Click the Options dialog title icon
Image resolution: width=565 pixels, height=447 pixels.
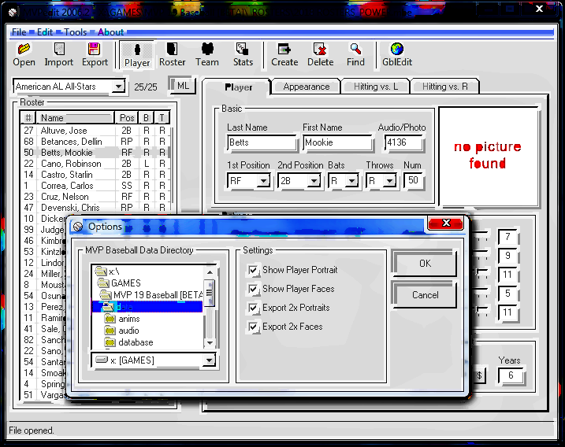(x=77, y=227)
